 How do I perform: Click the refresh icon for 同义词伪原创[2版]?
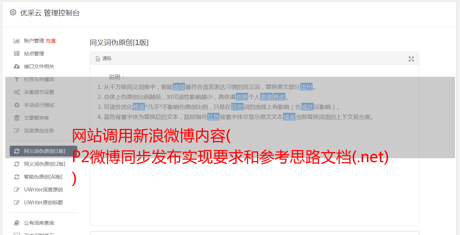(16, 164)
